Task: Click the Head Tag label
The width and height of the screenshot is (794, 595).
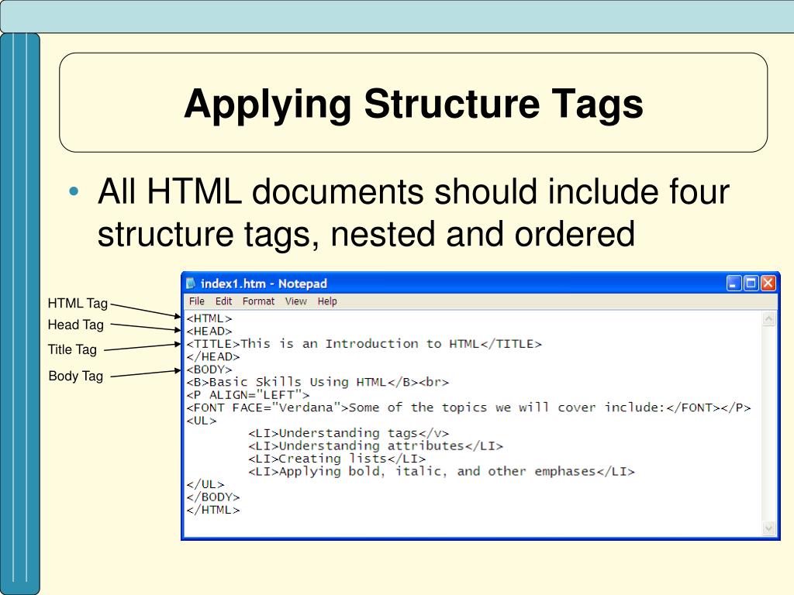Action: [x=75, y=325]
